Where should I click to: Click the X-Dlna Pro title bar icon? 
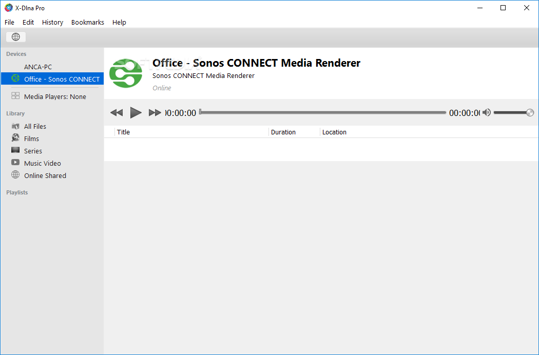pyautogui.click(x=9, y=8)
